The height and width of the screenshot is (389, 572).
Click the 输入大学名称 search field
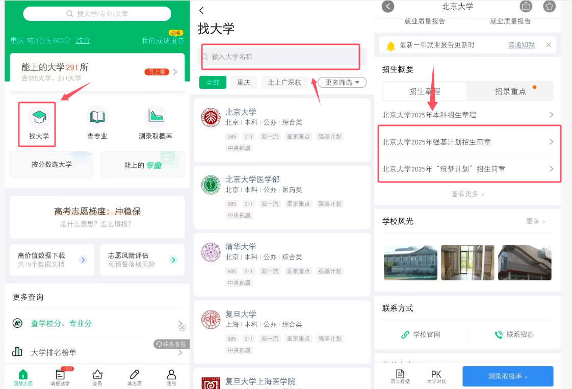[280, 57]
